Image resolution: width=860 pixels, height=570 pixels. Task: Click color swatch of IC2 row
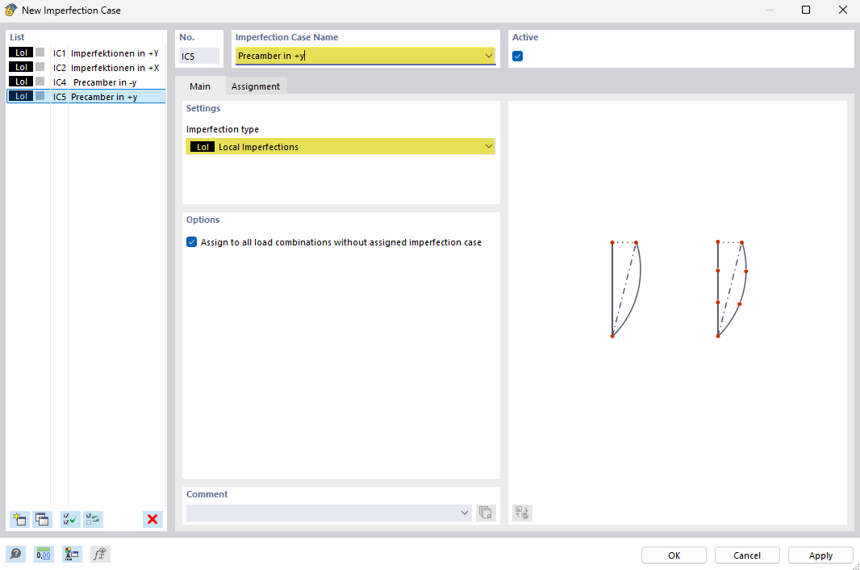(x=40, y=67)
